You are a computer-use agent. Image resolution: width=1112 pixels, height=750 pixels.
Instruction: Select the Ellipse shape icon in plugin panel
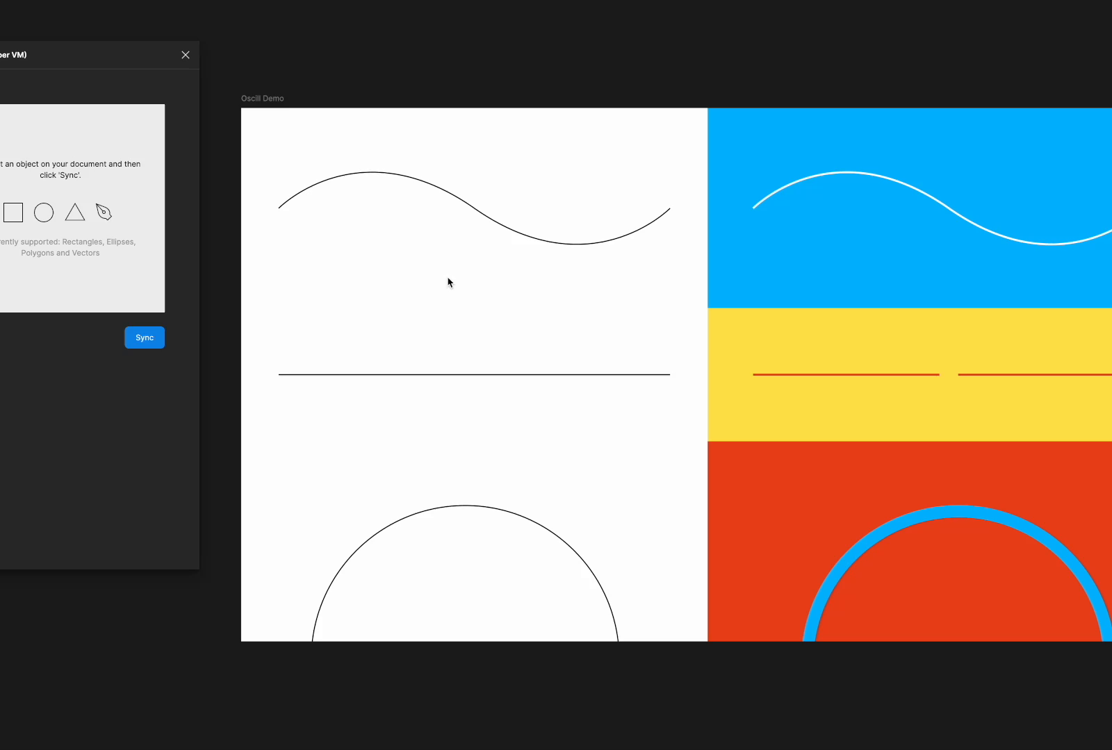click(x=44, y=212)
